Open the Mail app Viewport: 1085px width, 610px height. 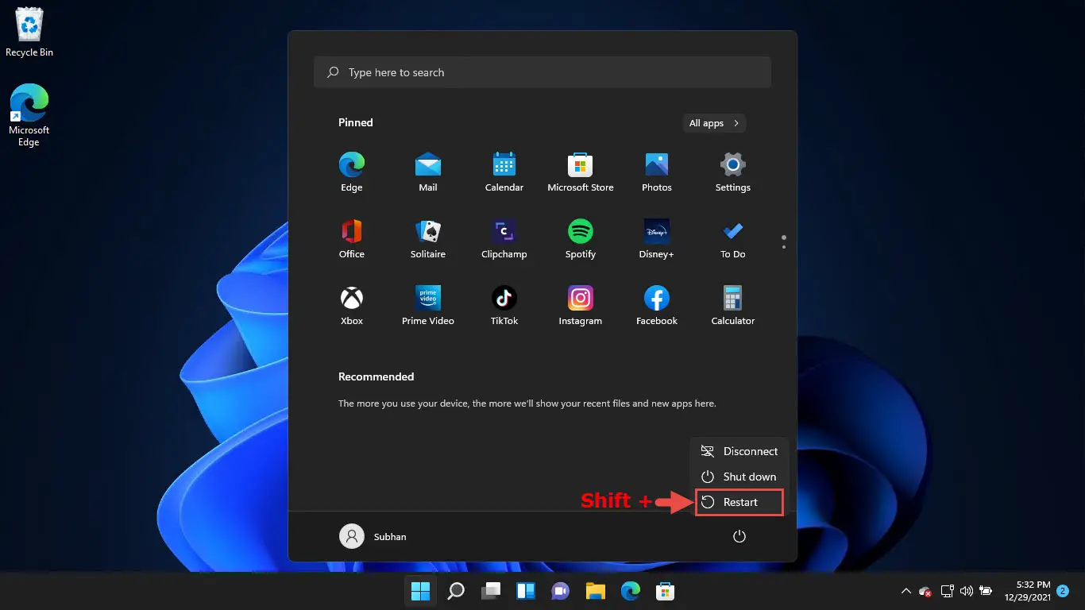427,172
